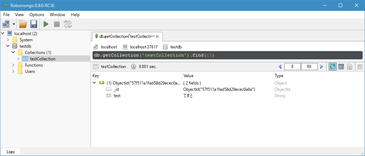Click the document object icon beside (1) ObjectId

101,83
